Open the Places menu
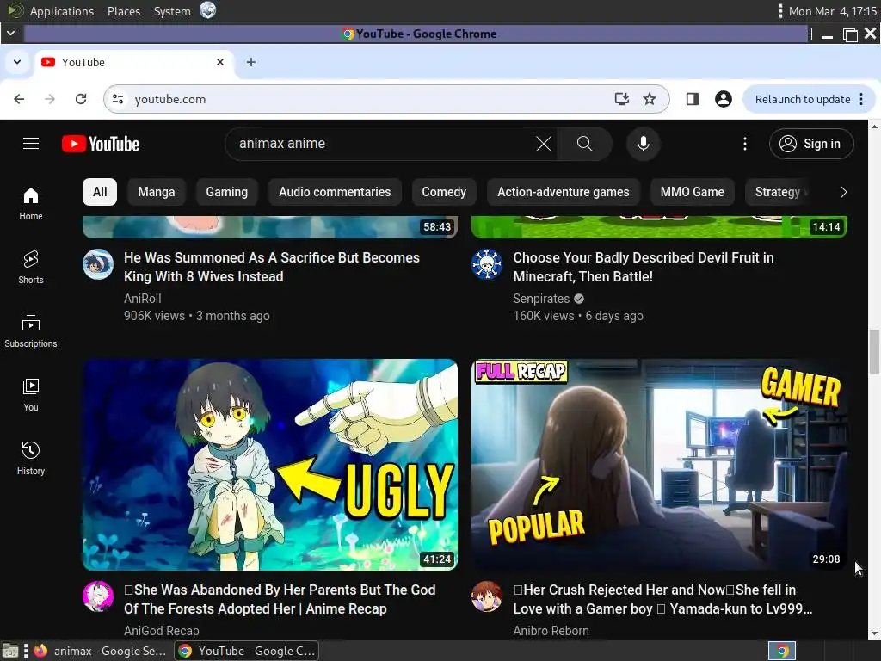The height and width of the screenshot is (661, 881). [x=124, y=11]
